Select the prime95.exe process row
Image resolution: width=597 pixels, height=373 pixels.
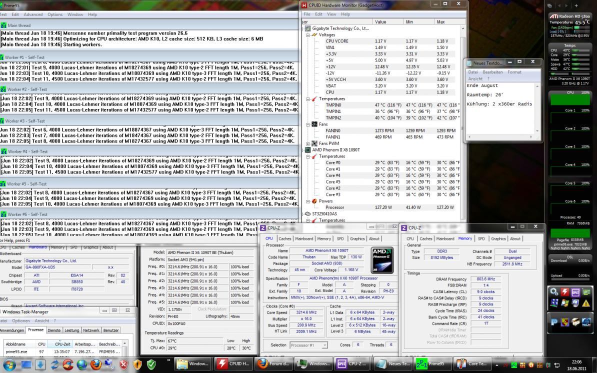63,351
